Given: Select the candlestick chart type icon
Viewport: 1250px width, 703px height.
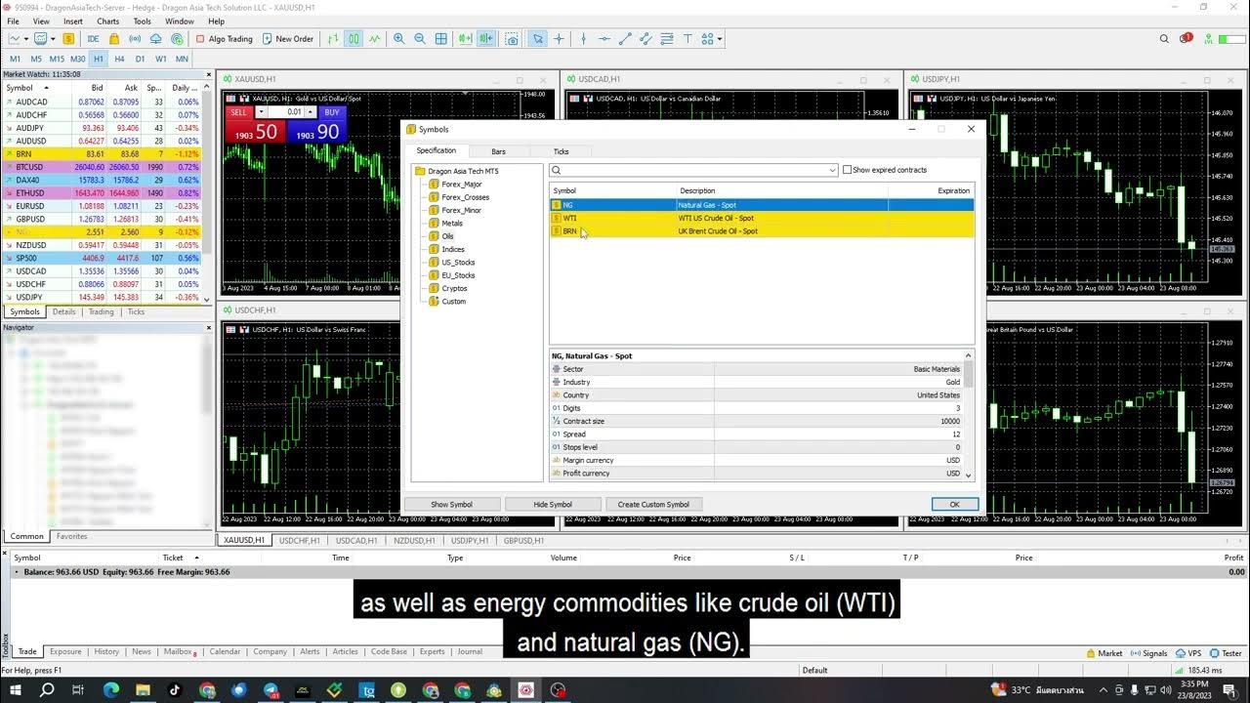Looking at the screenshot, I should (354, 39).
